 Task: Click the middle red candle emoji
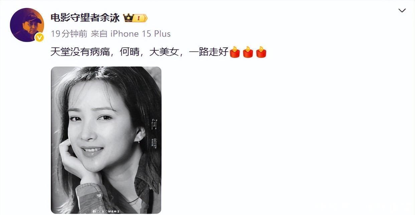[248, 52]
